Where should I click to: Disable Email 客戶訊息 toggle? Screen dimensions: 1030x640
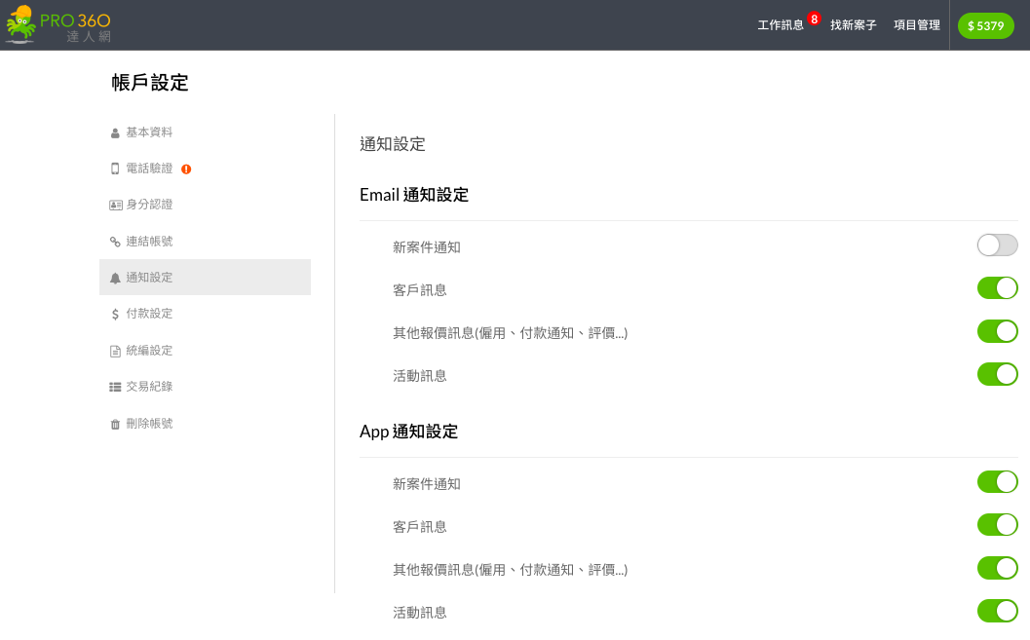(997, 288)
